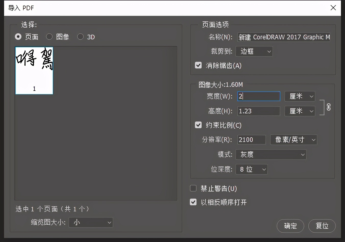
Task: Open the width unit dropdown showing 厘米
Action: point(300,96)
